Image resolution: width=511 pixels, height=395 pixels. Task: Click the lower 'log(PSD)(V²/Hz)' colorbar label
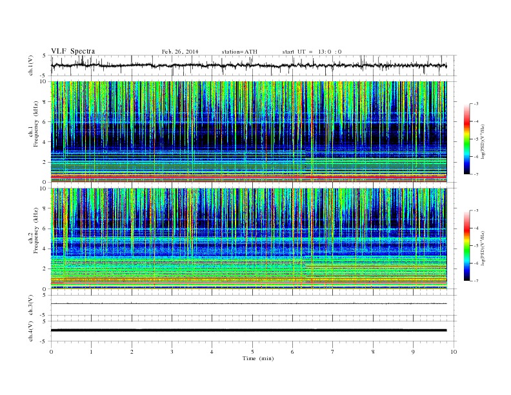483,248
